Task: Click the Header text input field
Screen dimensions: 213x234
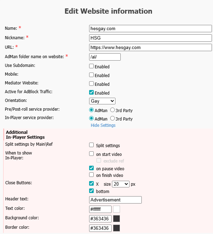Action: pos(115,200)
